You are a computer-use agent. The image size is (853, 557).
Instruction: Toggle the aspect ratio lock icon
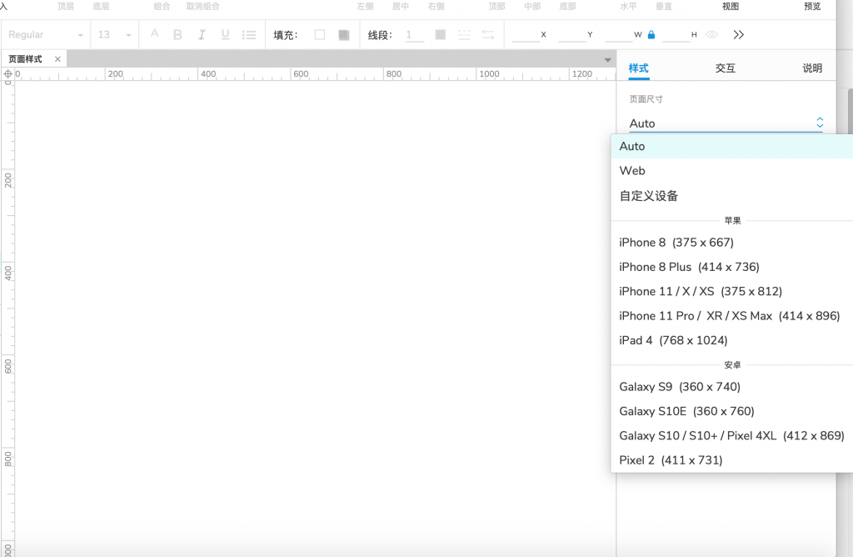tap(651, 35)
